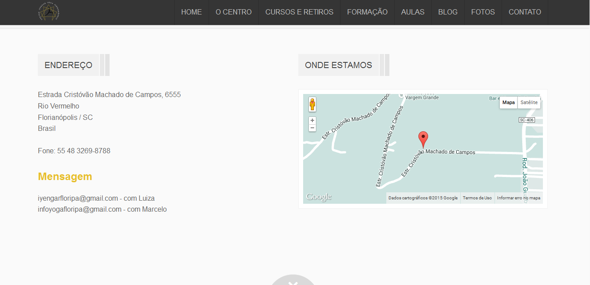This screenshot has height=285, width=590.
Task: Go to CONTATO page
Action: [x=525, y=12]
